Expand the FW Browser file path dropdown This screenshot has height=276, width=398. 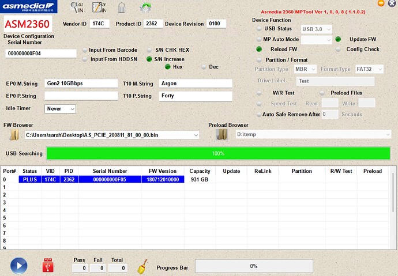[196, 135]
